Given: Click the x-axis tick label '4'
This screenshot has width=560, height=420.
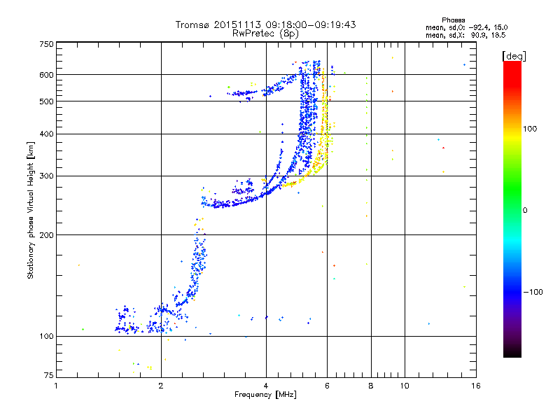Looking at the screenshot, I should click(x=266, y=386).
